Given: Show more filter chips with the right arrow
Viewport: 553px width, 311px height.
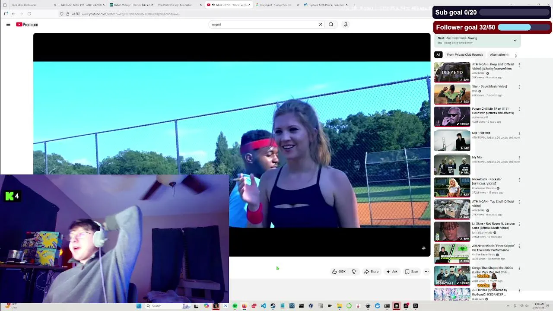Looking at the screenshot, I should [x=515, y=55].
